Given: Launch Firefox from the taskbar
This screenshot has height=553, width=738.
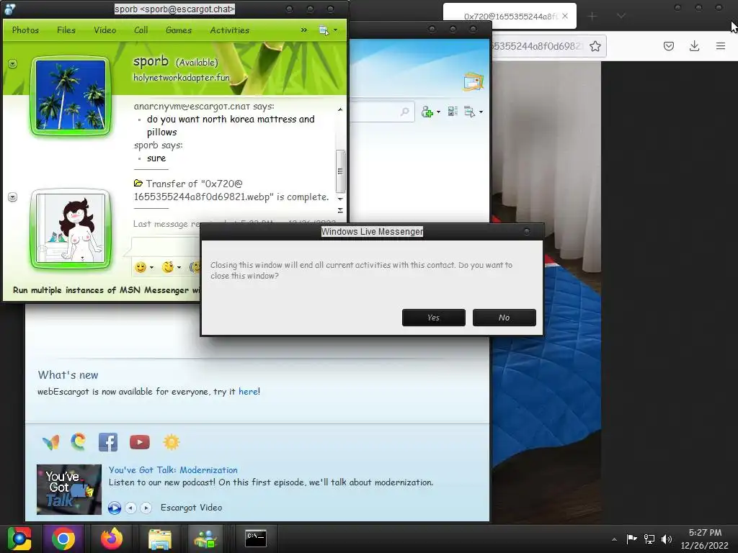Looking at the screenshot, I should coord(112,539).
